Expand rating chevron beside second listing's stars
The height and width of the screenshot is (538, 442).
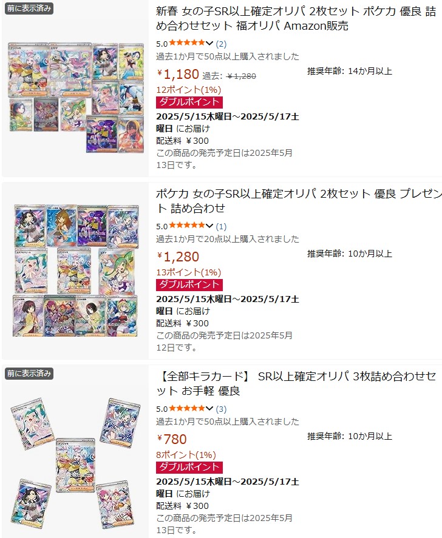click(x=209, y=226)
